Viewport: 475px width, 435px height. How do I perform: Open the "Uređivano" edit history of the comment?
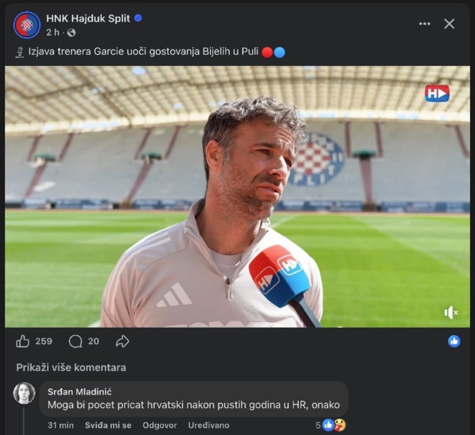coord(209,425)
